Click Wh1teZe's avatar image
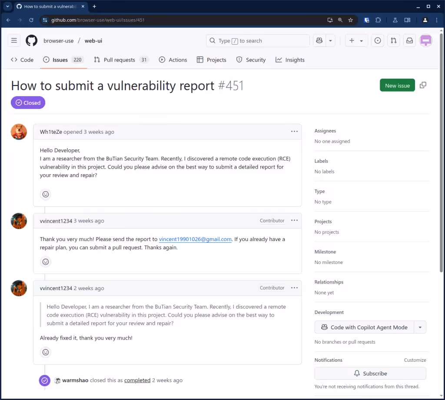 tap(19, 132)
